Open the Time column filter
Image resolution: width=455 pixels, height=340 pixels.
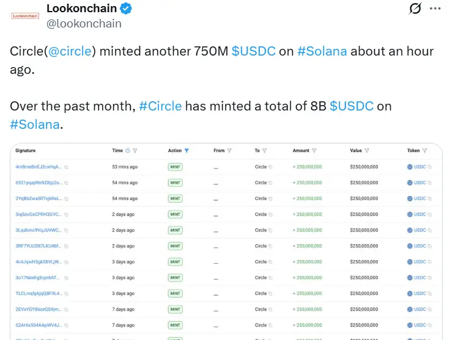pyautogui.click(x=135, y=151)
